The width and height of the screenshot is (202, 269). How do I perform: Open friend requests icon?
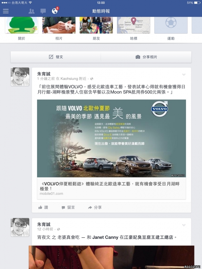(31, 11)
